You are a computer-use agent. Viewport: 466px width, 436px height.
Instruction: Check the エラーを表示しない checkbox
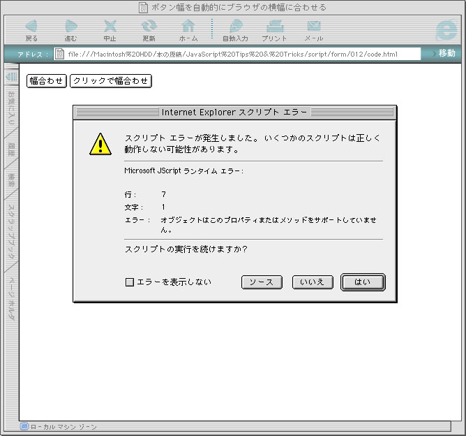pyautogui.click(x=130, y=282)
